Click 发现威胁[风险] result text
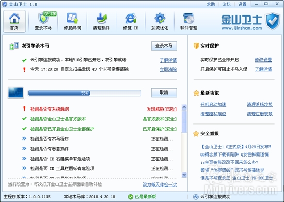 tap(162, 109)
